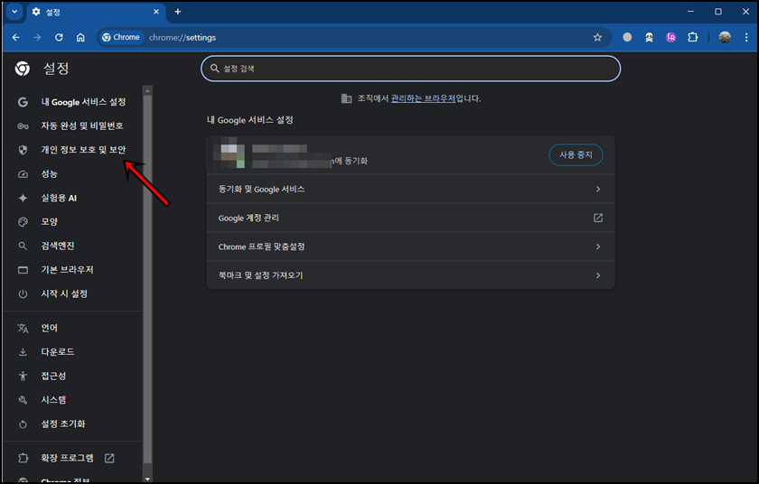
Task: Open the extensions puzzle icon
Action: tap(693, 37)
